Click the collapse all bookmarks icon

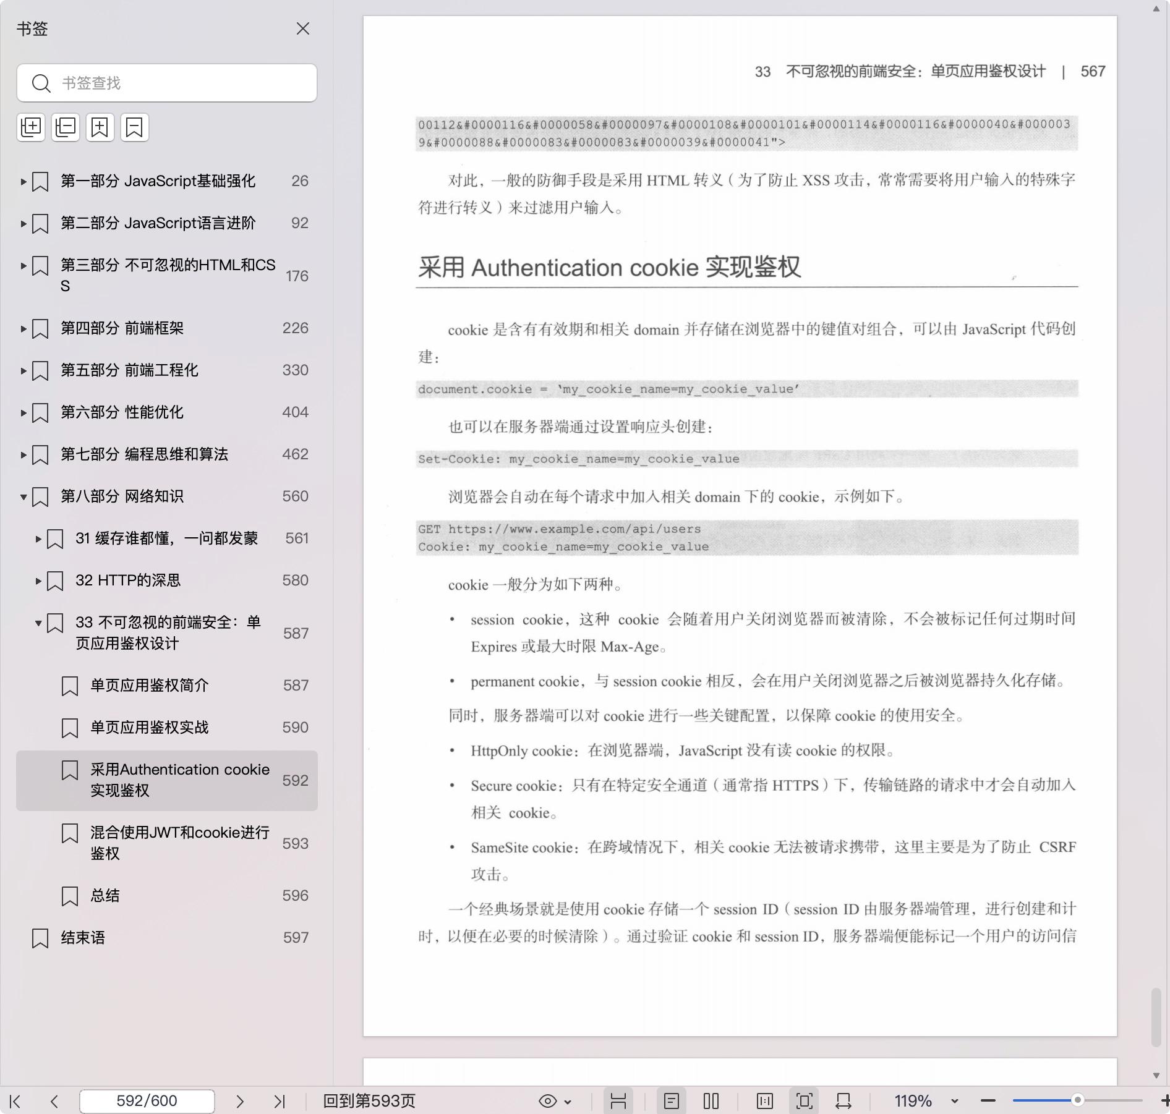(66, 127)
